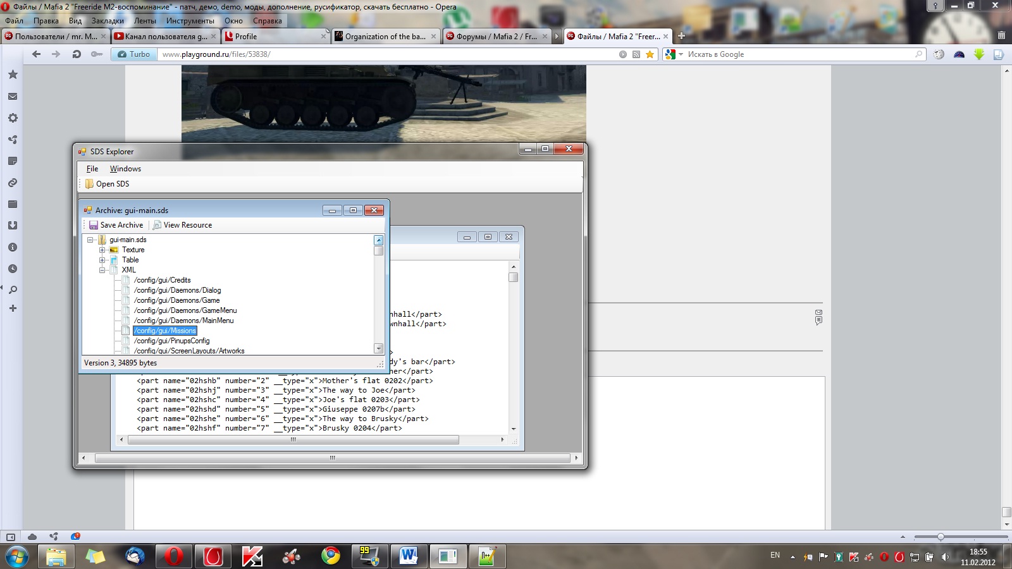The height and width of the screenshot is (569, 1012).
Task: Click the Opera Link cloud icon in status bar
Action: pyautogui.click(x=32, y=537)
